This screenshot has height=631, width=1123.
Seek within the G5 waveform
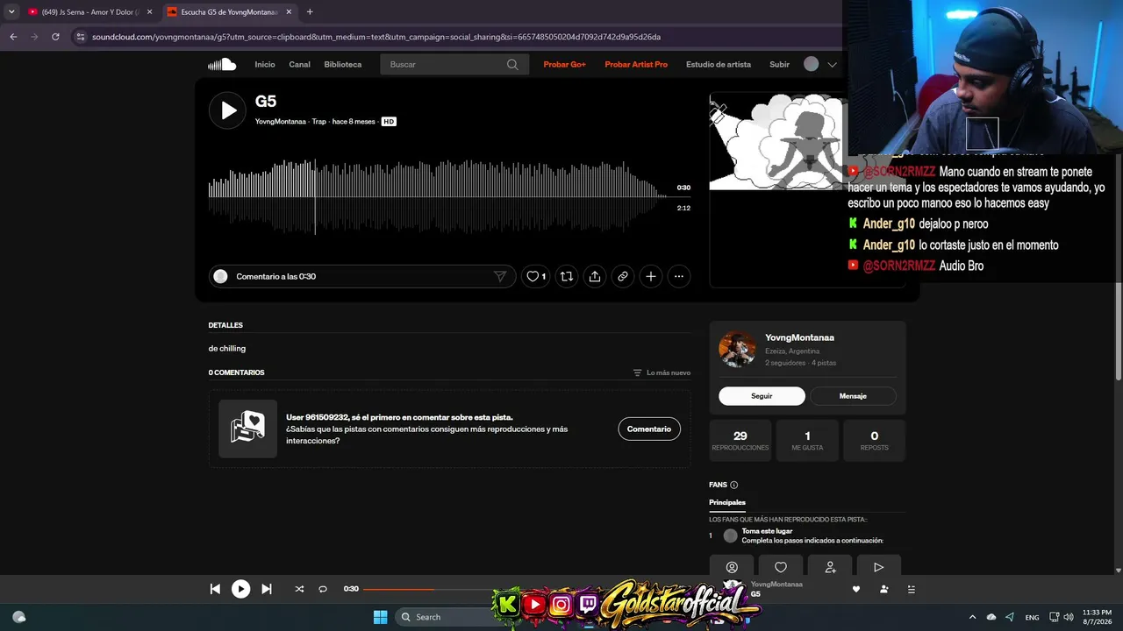click(x=439, y=196)
